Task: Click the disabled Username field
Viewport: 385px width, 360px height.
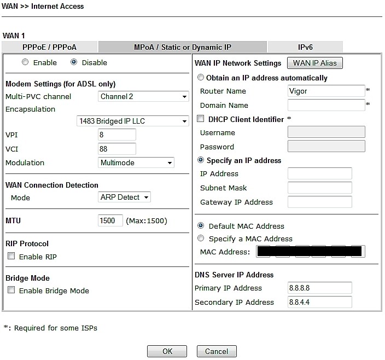Action: tap(326, 132)
